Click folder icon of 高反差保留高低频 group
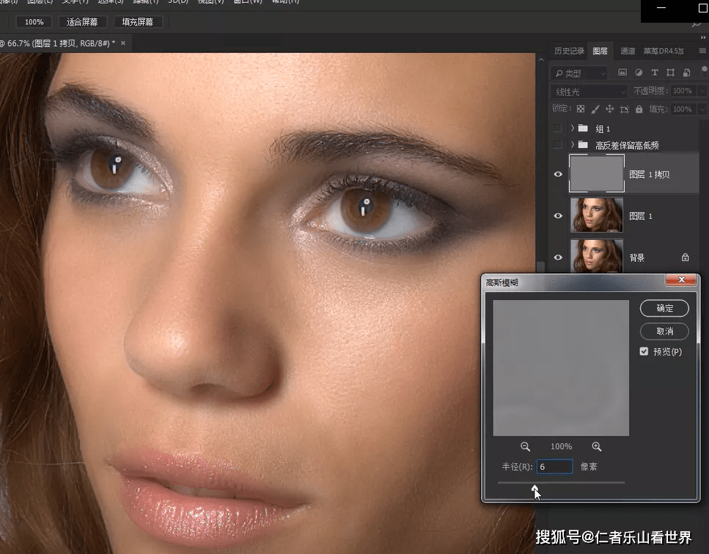 pyautogui.click(x=584, y=145)
